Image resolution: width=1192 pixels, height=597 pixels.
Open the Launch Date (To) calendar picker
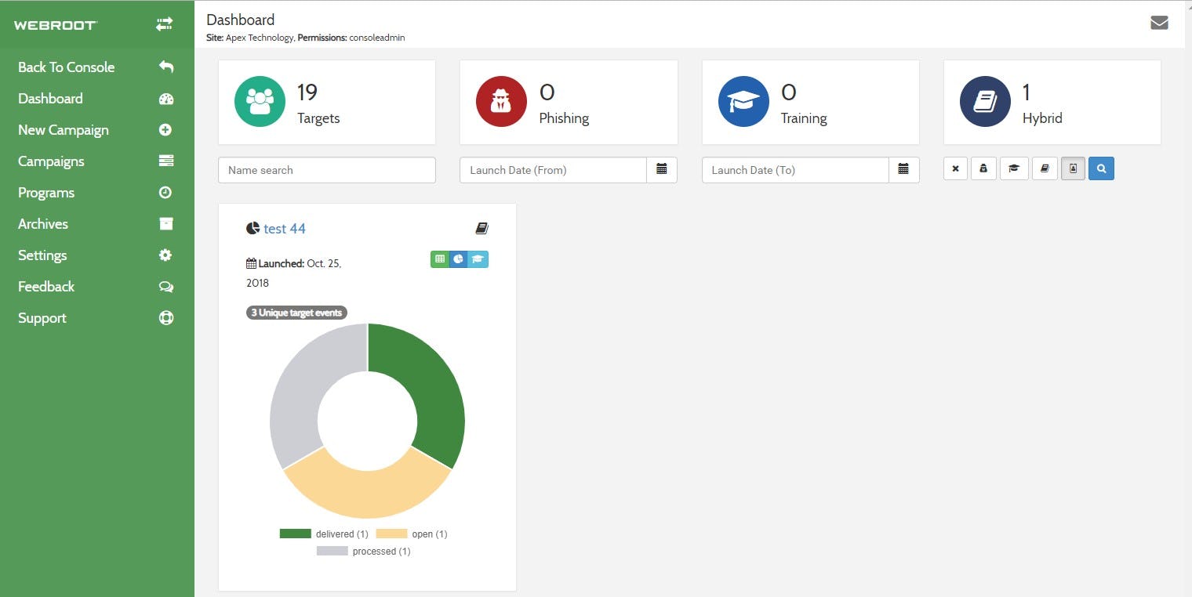tap(904, 169)
